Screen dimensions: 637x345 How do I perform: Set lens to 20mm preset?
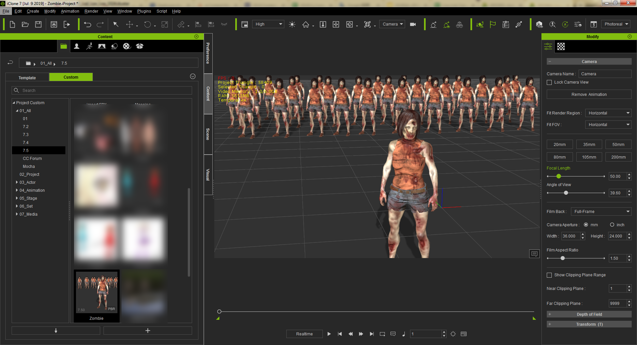[x=559, y=145]
